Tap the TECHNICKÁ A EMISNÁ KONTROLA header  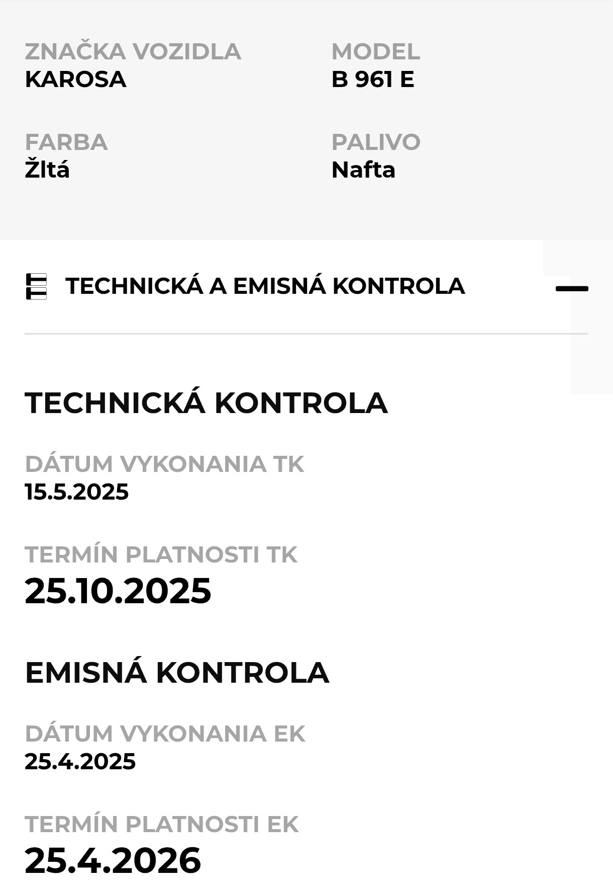coord(265,286)
